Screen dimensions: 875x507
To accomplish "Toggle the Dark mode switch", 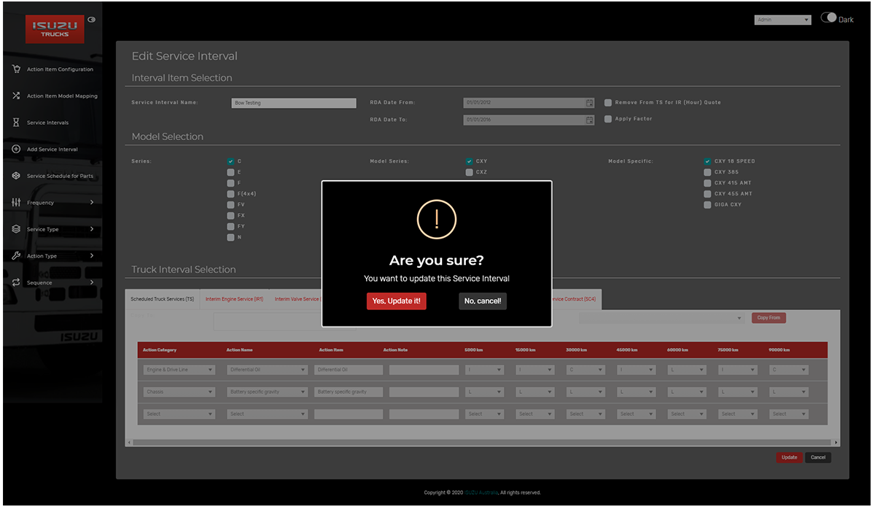I will [828, 18].
